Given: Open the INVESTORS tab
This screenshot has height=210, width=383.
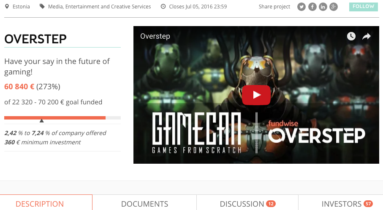Looking at the screenshot, I should tap(341, 204).
